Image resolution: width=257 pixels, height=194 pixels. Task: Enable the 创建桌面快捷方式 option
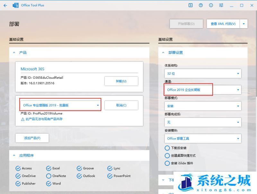point(167,156)
